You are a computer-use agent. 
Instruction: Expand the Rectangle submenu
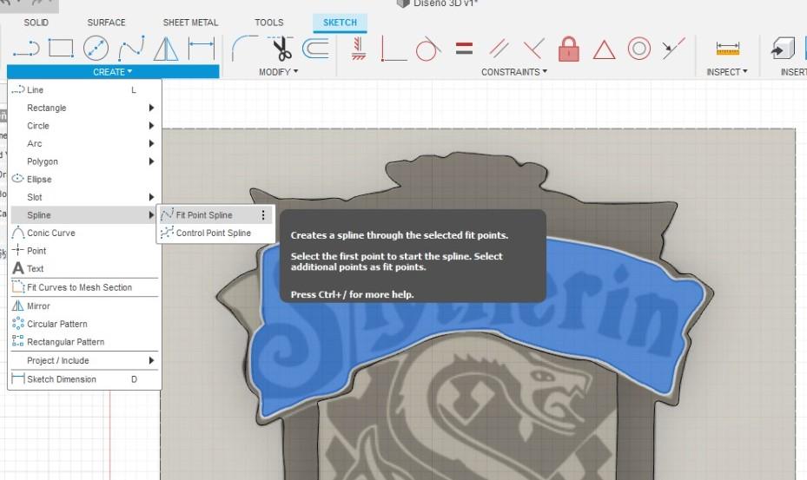pyautogui.click(x=84, y=108)
